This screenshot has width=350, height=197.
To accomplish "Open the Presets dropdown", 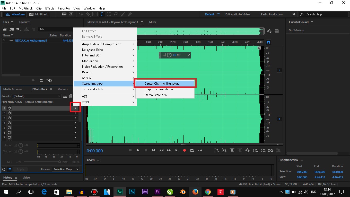I will (x=37, y=96).
